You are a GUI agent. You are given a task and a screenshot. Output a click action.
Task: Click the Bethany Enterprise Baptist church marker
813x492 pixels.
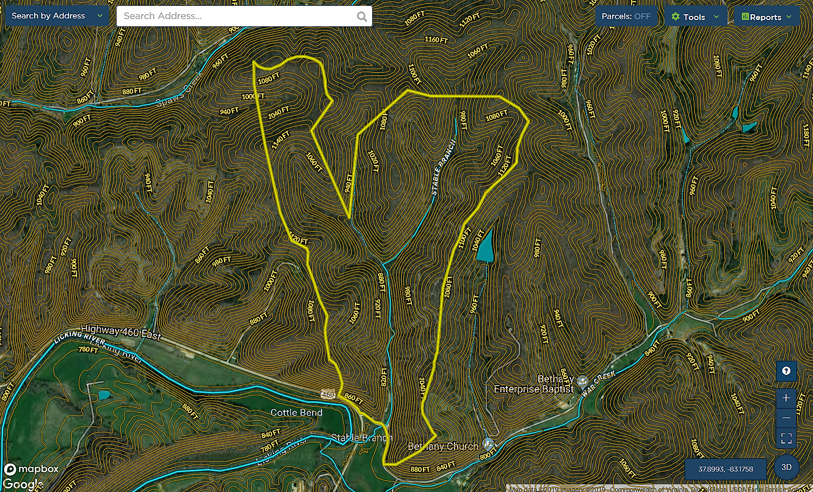(583, 381)
